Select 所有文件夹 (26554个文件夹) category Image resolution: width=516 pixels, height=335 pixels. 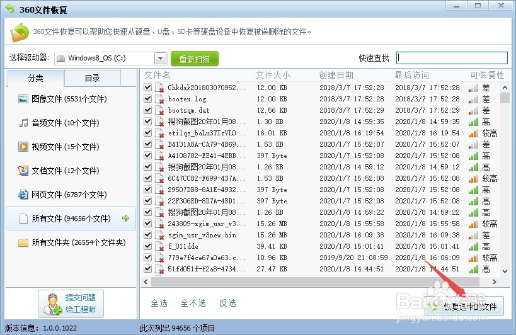71,242
